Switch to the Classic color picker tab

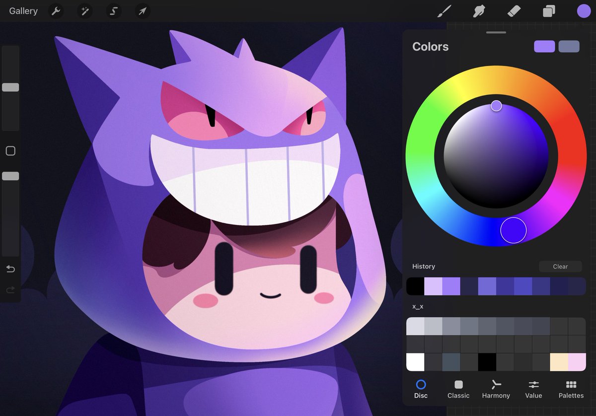coord(458,389)
